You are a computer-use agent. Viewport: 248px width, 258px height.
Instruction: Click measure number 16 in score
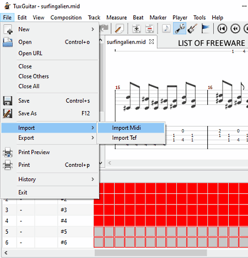210,87
